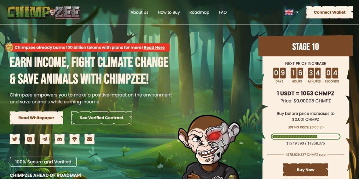This screenshot has width=359, height=179.
Task: Open the Telegram social icon
Action: coord(45,139)
